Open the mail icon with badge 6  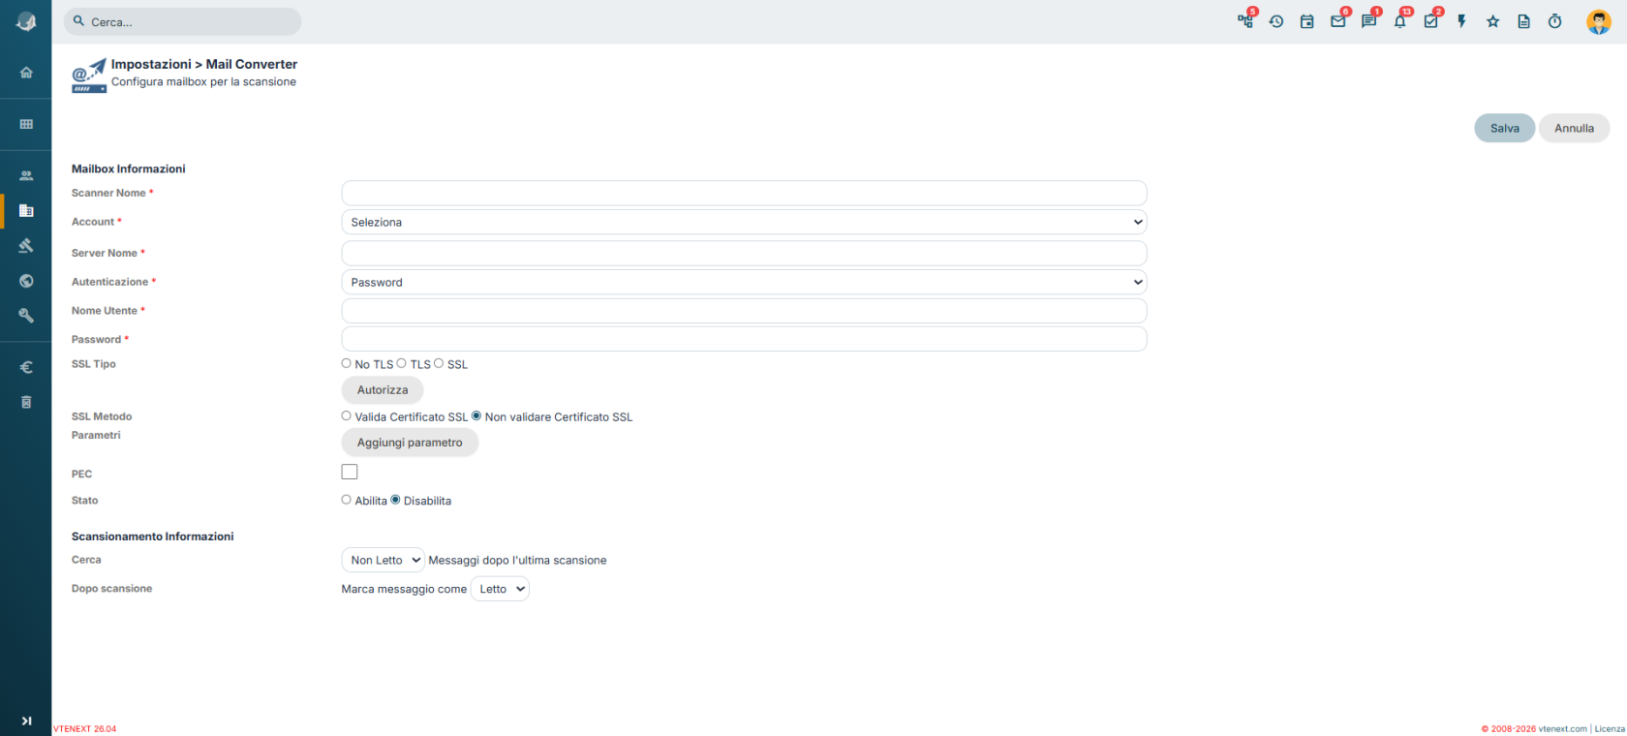pos(1338,21)
